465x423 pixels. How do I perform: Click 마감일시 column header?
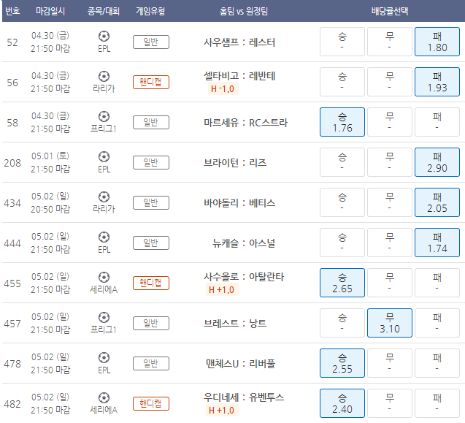50,11
